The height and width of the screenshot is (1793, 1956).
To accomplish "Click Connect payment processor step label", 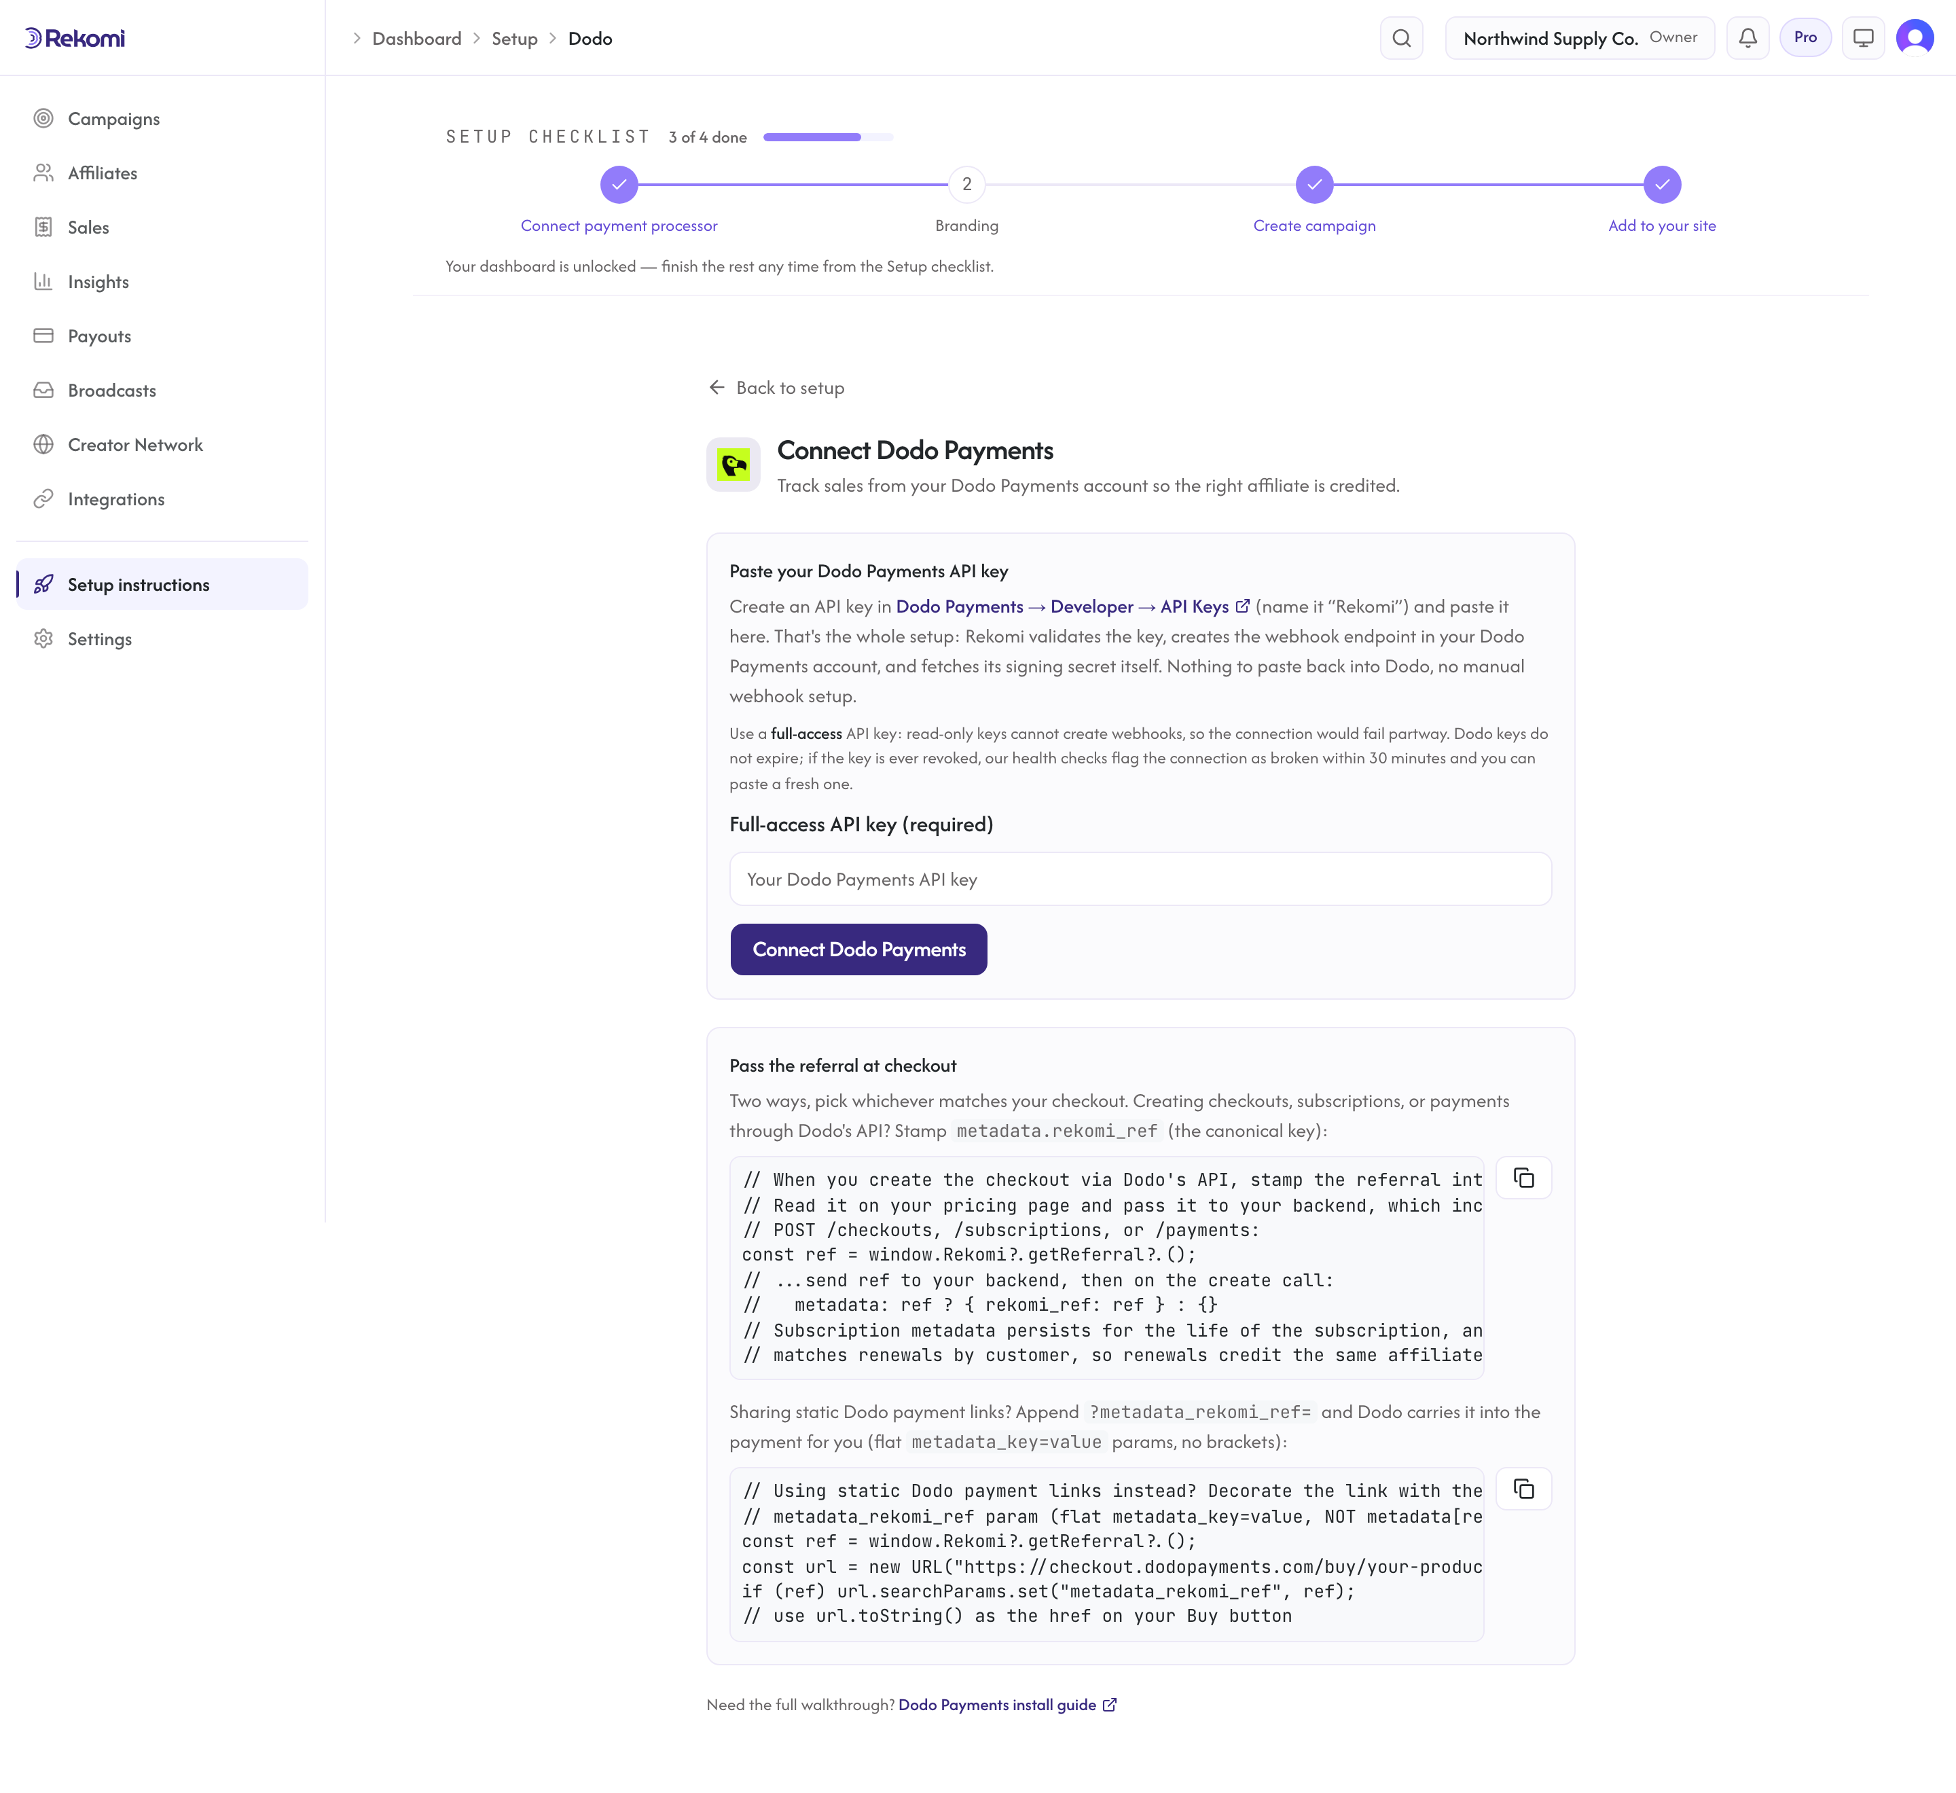I will pyautogui.click(x=619, y=225).
